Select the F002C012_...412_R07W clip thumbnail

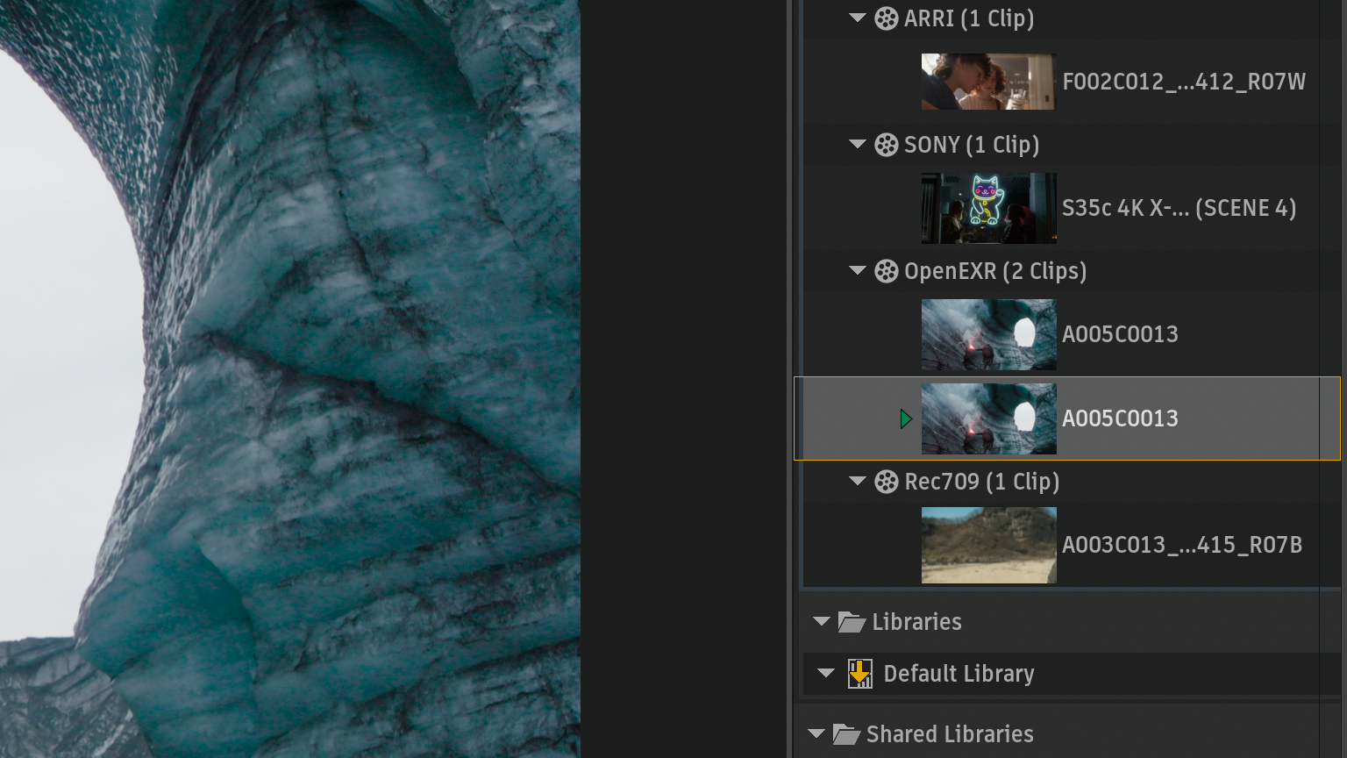pos(988,82)
